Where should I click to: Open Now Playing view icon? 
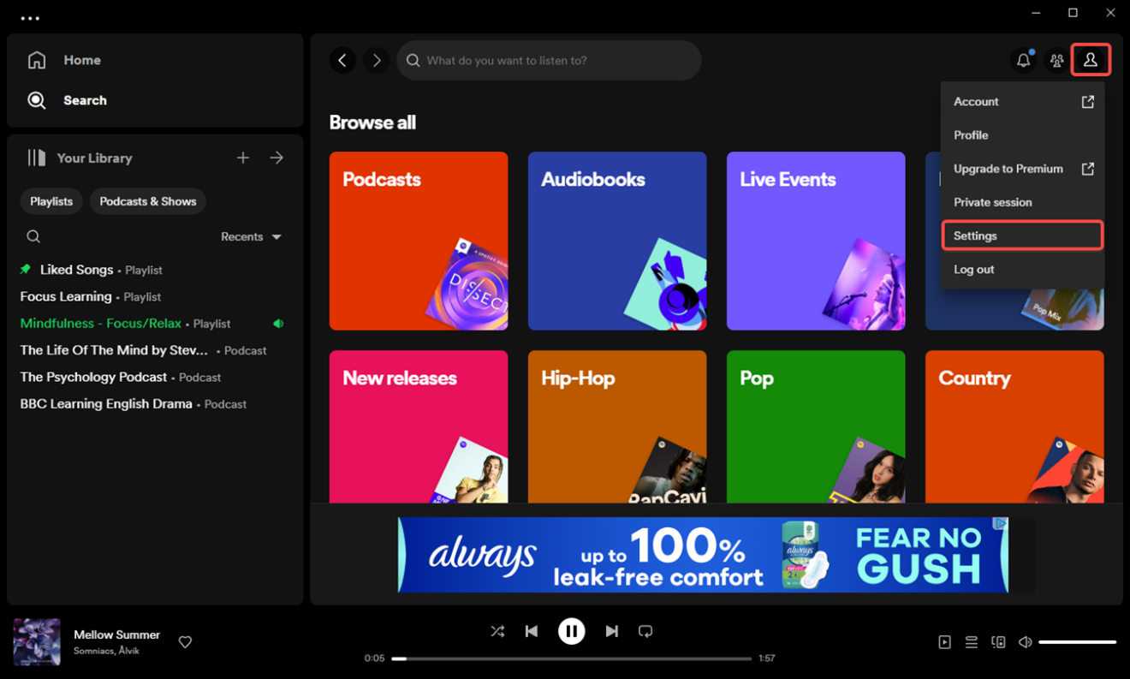944,642
